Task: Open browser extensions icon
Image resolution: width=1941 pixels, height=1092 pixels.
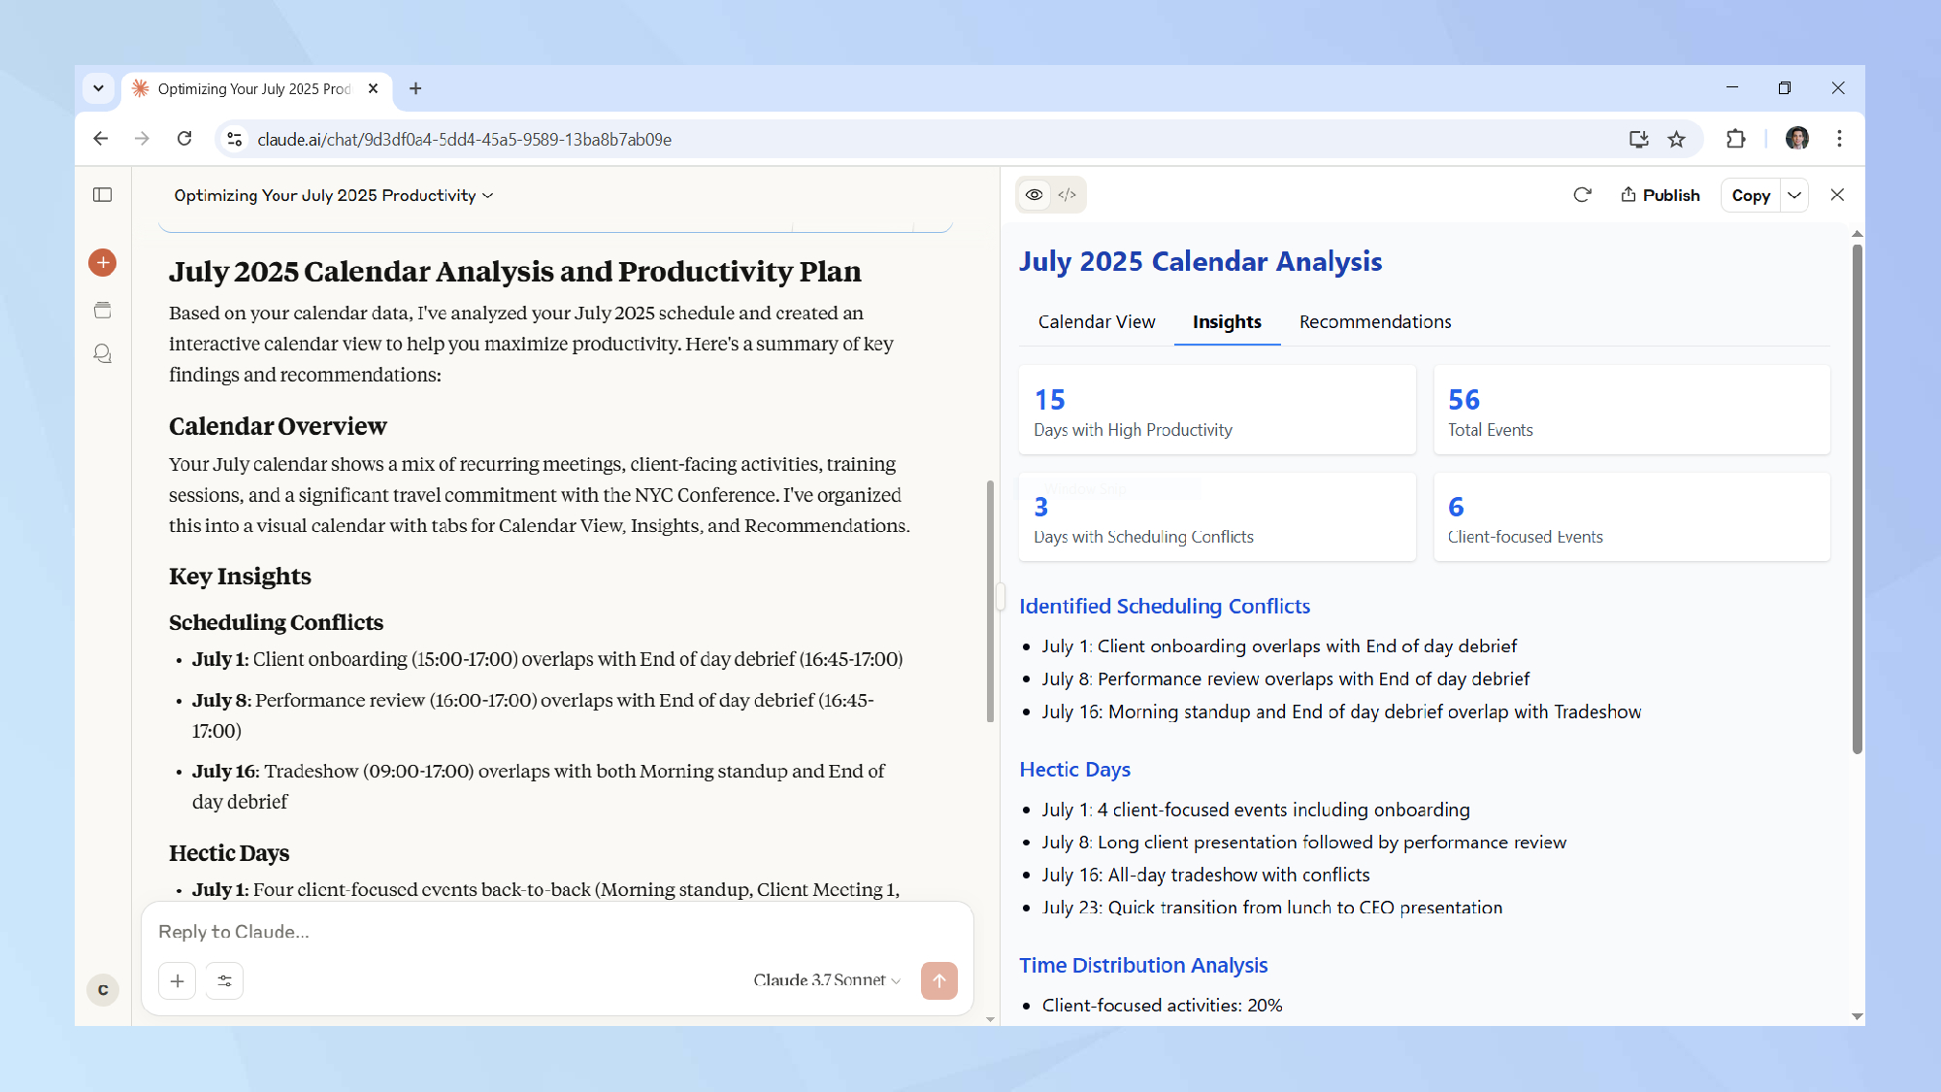Action: pos(1736,139)
